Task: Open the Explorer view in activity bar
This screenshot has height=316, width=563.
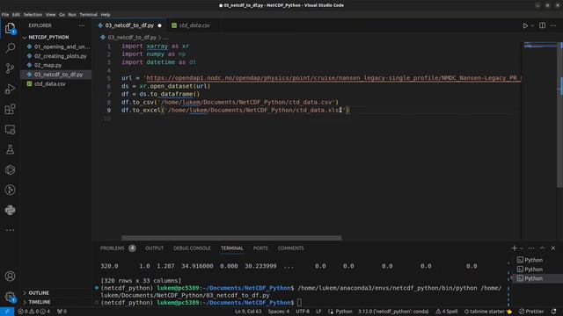Action: [10, 28]
